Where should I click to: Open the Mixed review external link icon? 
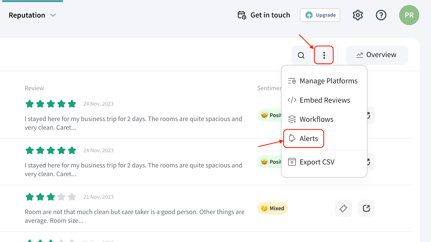pyautogui.click(x=366, y=208)
